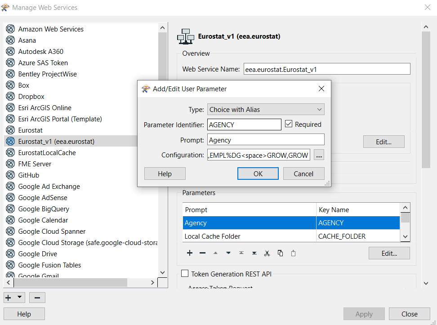Open the Type dropdown (Choice with Alias)
Viewport: 437px width, 325px height.
266,109
